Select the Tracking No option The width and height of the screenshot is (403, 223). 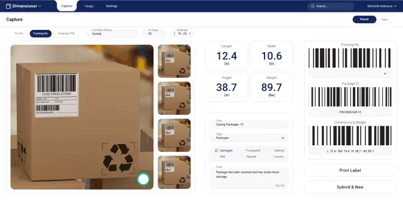41,33
